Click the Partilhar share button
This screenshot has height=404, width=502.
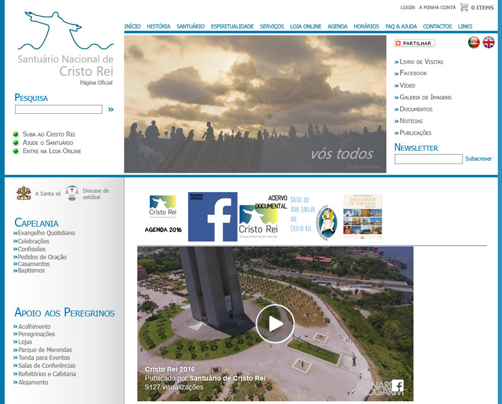414,44
